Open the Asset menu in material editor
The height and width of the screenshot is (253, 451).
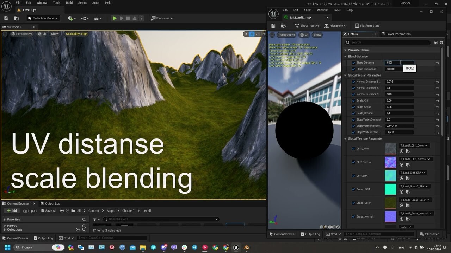[307, 10]
